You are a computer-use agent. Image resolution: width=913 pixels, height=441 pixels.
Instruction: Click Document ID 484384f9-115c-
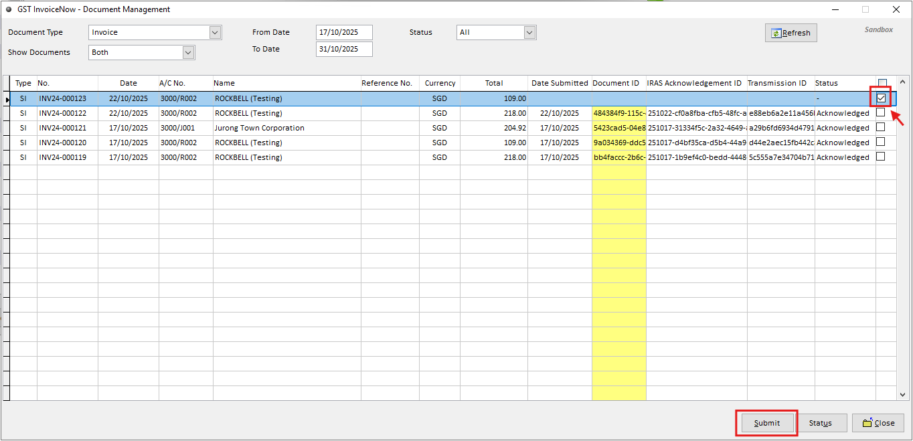pyautogui.click(x=619, y=113)
